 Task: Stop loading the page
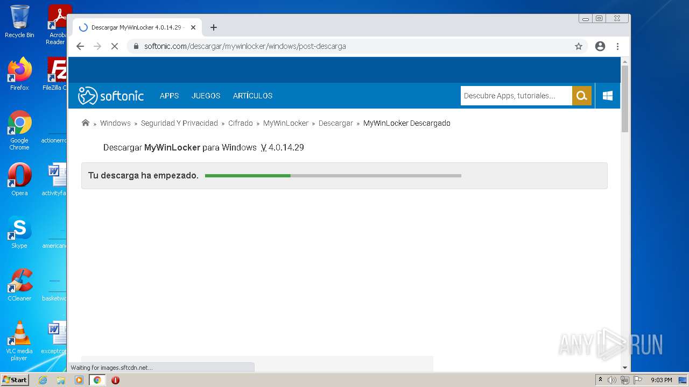click(x=114, y=46)
